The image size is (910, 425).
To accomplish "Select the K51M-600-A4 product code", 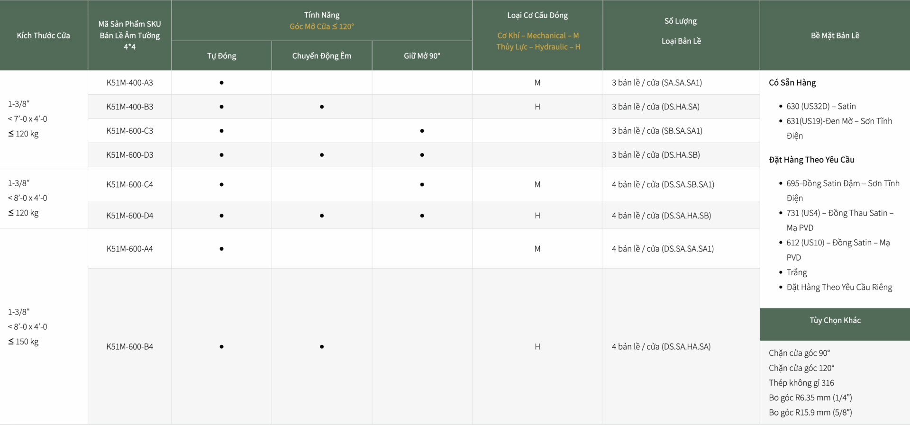I will point(129,249).
